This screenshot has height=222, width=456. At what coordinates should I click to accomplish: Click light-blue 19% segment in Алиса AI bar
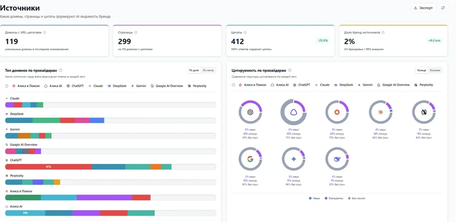[x=25, y=213]
